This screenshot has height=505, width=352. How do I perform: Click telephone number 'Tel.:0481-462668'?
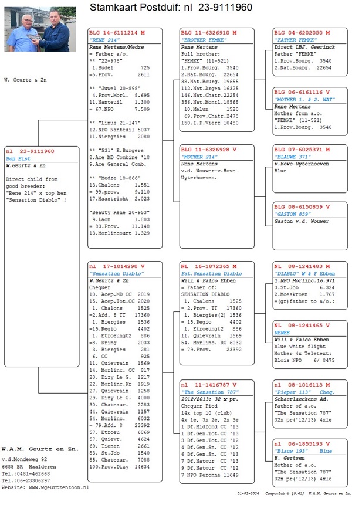tap(26, 473)
